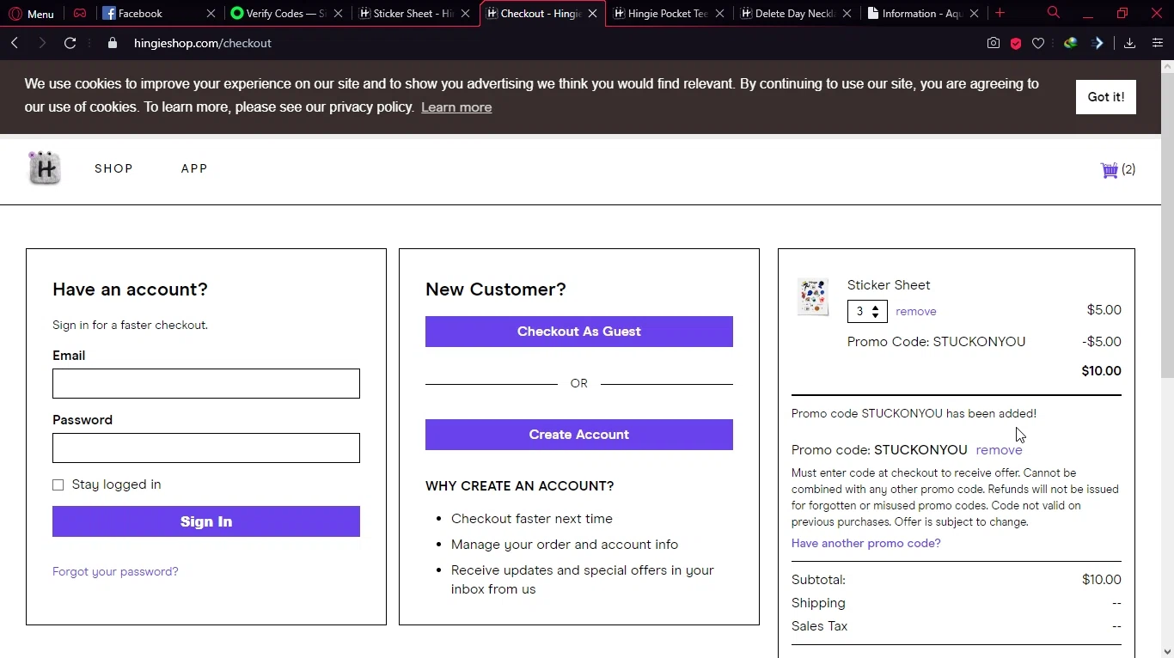Open the Opera Menu
1174x658 pixels.
(31, 14)
